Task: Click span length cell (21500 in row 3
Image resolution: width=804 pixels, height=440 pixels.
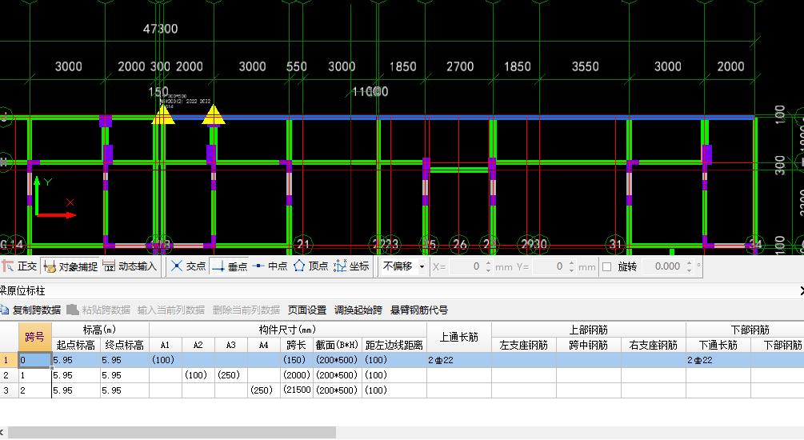Action: [296, 390]
